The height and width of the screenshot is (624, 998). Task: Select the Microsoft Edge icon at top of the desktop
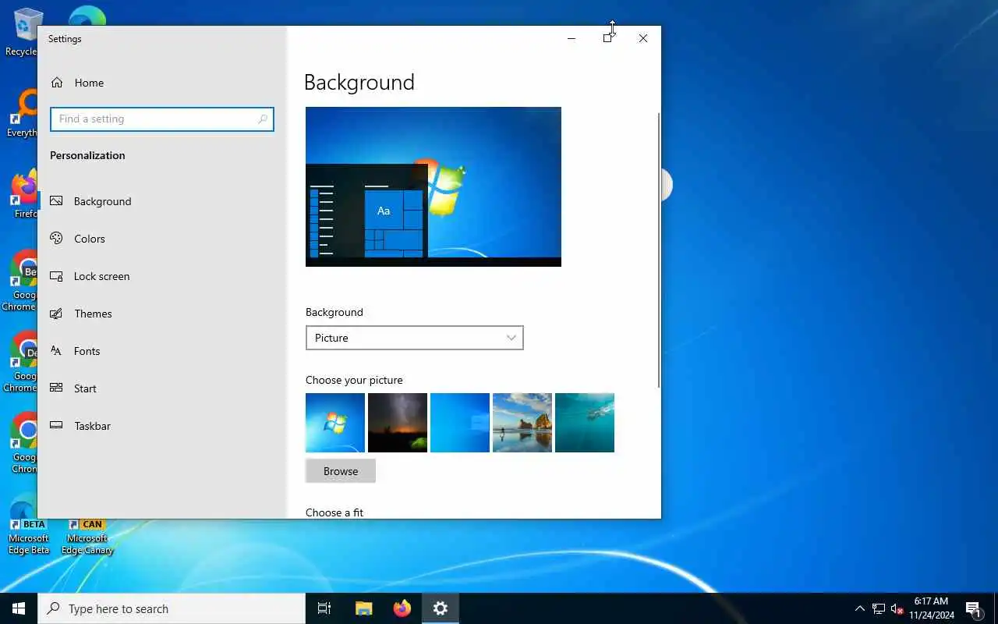click(87, 16)
